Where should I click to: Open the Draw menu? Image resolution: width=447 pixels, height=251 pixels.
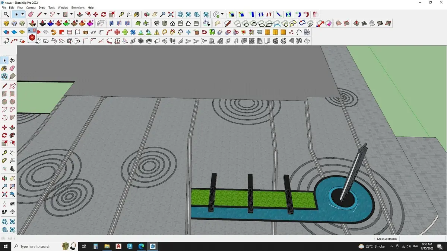[42, 7]
